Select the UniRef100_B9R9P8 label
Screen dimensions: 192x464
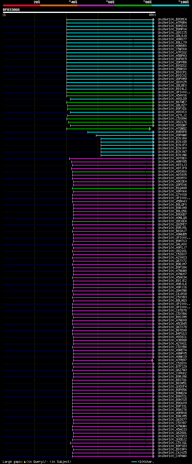pos(172,132)
